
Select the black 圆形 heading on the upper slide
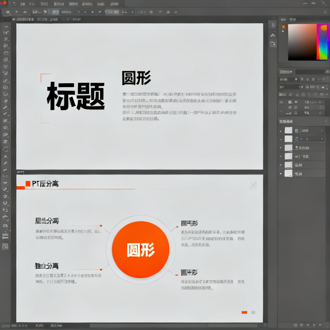pos(136,78)
